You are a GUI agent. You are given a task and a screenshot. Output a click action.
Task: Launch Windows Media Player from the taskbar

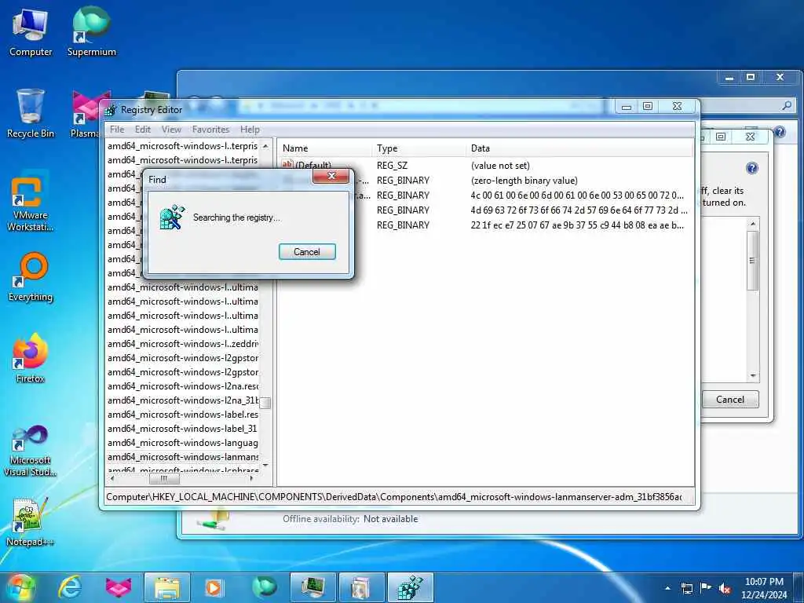(x=214, y=587)
